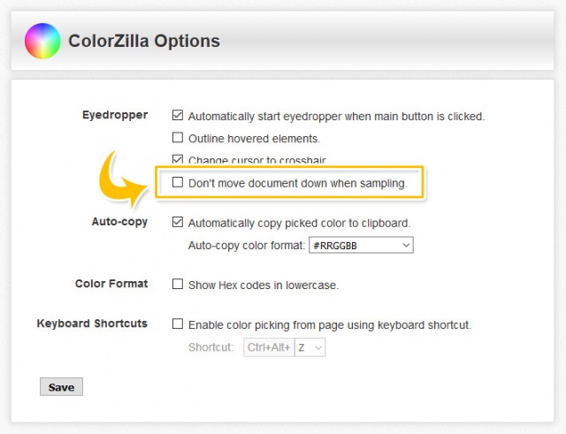Expand the shortcut key Z dropdown
This screenshot has width=566, height=434.
310,347
